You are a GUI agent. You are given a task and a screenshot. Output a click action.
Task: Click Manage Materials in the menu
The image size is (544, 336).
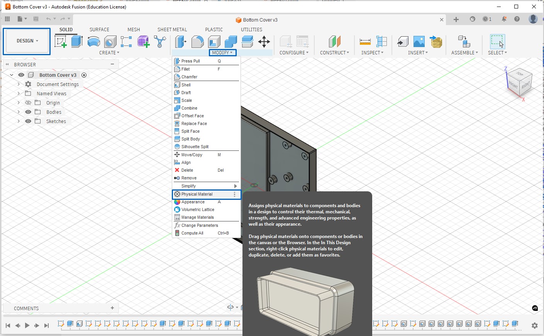coord(197,217)
